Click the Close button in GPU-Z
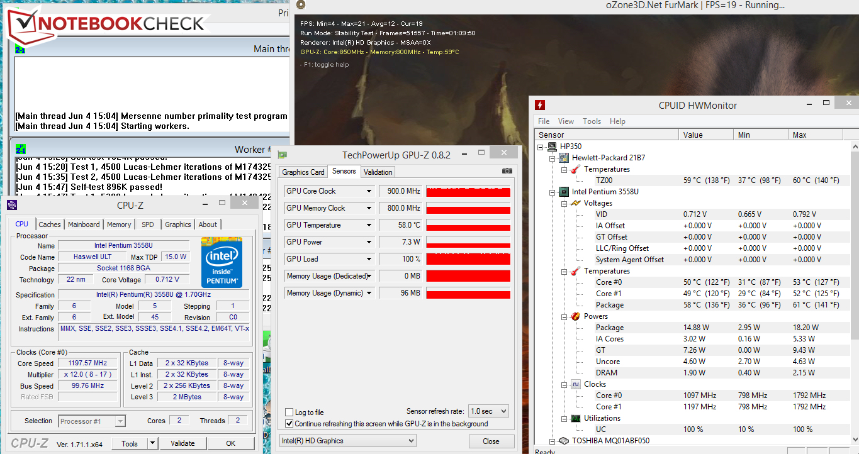 tap(491, 441)
